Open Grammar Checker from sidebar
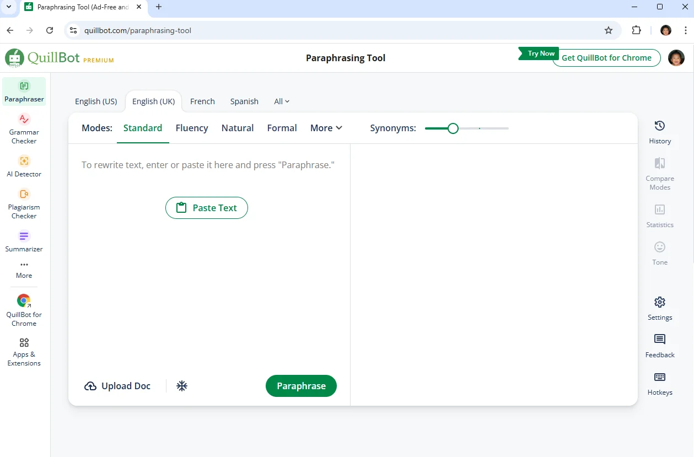 [24, 128]
